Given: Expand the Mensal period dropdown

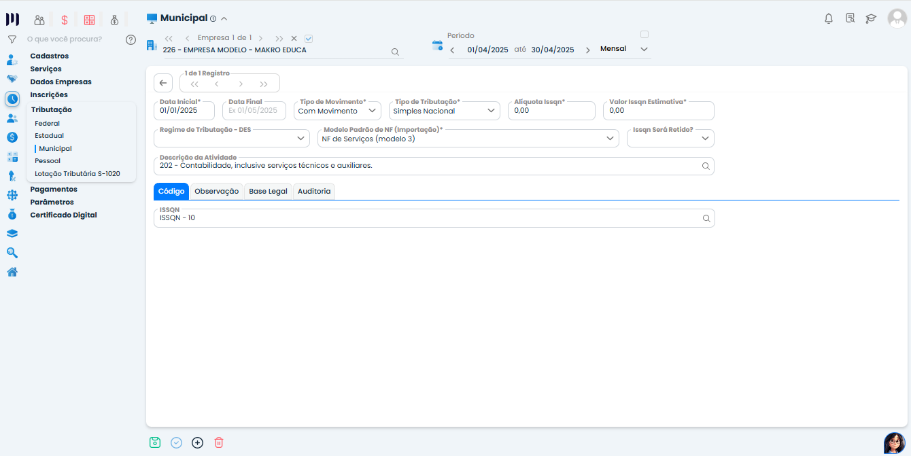Looking at the screenshot, I should click(x=644, y=50).
